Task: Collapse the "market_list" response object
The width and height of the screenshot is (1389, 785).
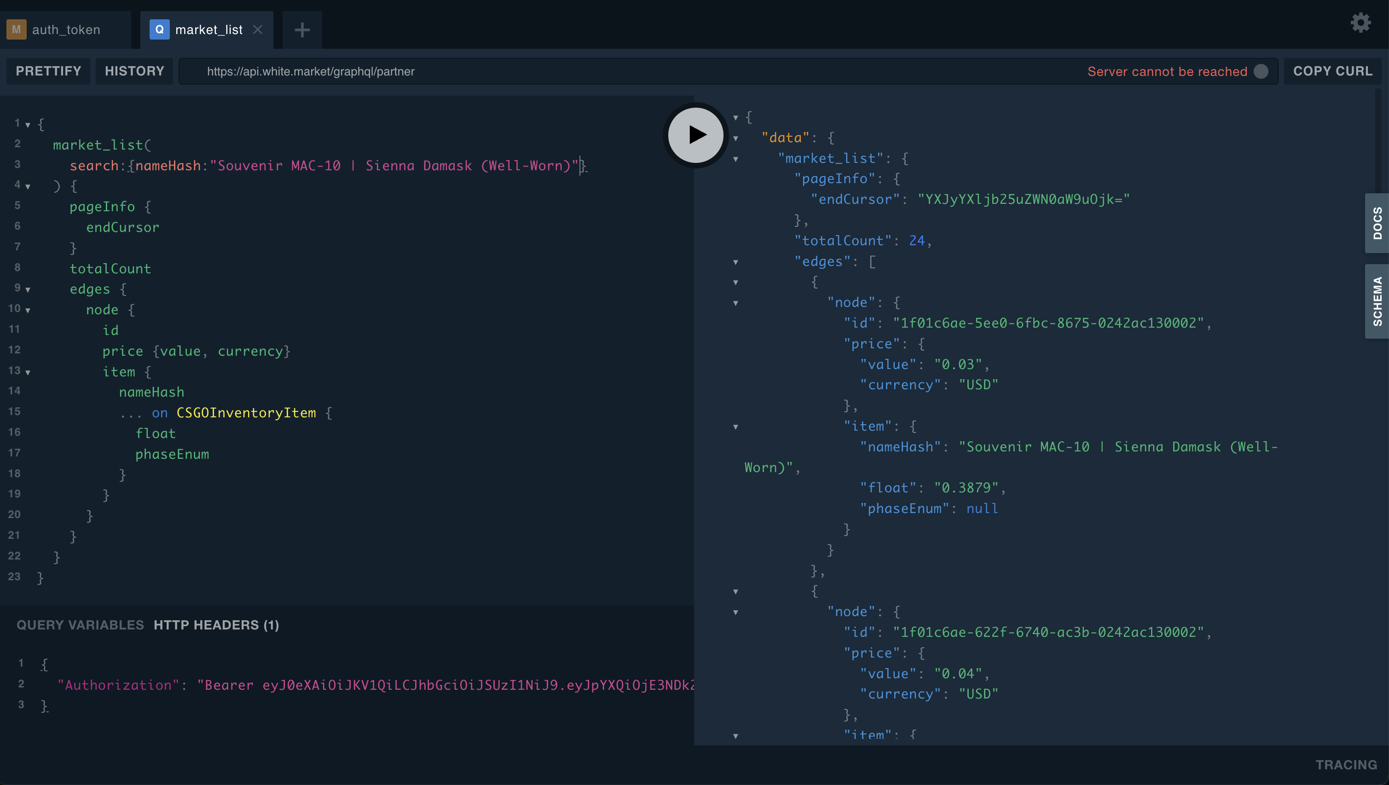Action: pos(735,158)
